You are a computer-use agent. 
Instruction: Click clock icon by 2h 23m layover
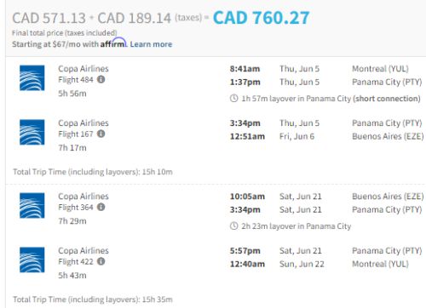tap(233, 226)
